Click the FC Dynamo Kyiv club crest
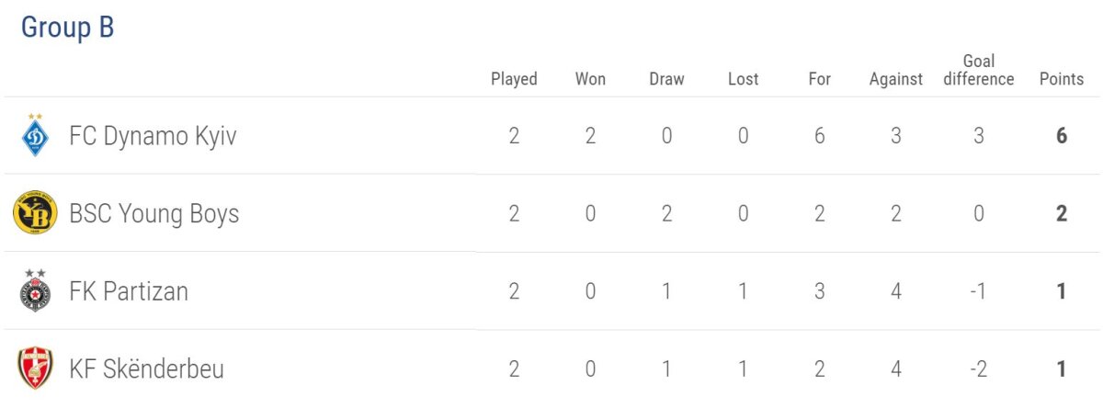Viewport: 1103px width, 408px height. pos(35,136)
